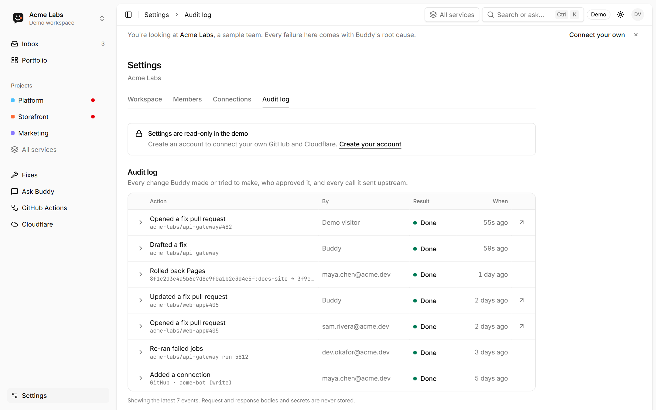Dismiss the sample team banner
The height and width of the screenshot is (410, 656).
[x=636, y=35]
